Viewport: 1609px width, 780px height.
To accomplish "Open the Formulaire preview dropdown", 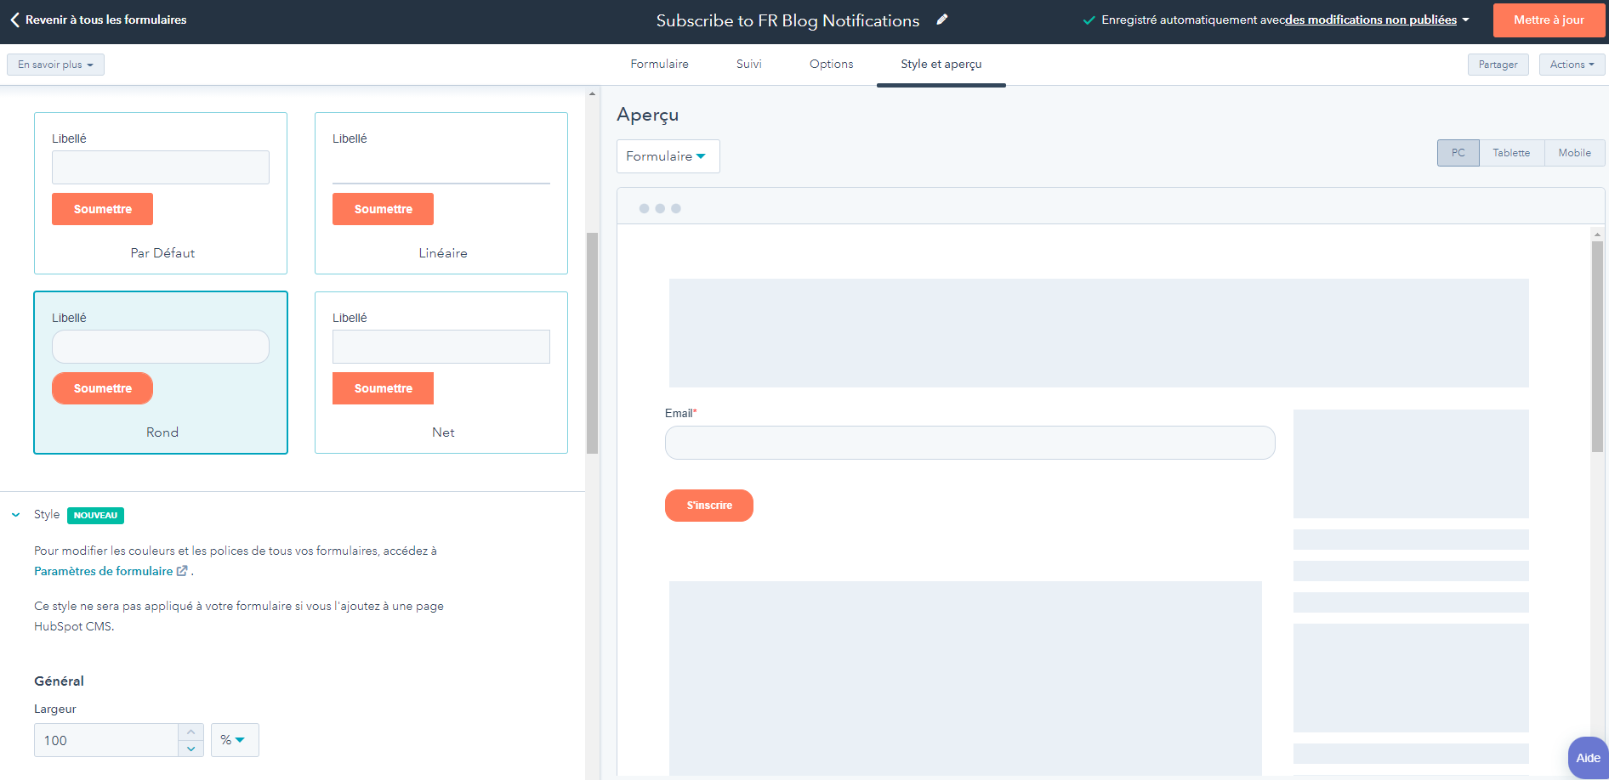I will (668, 156).
